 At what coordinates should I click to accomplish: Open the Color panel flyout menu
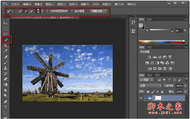(186, 19)
